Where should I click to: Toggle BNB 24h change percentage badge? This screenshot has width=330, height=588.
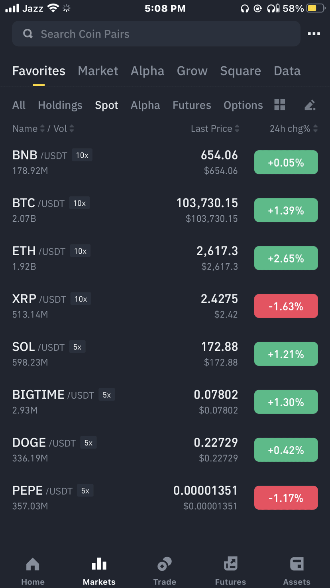(x=286, y=162)
